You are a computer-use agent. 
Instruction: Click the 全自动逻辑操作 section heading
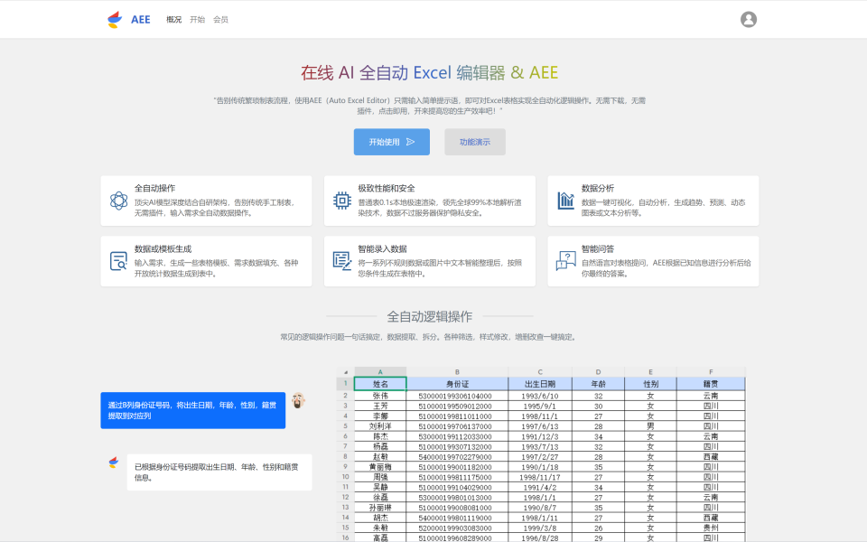coord(430,316)
